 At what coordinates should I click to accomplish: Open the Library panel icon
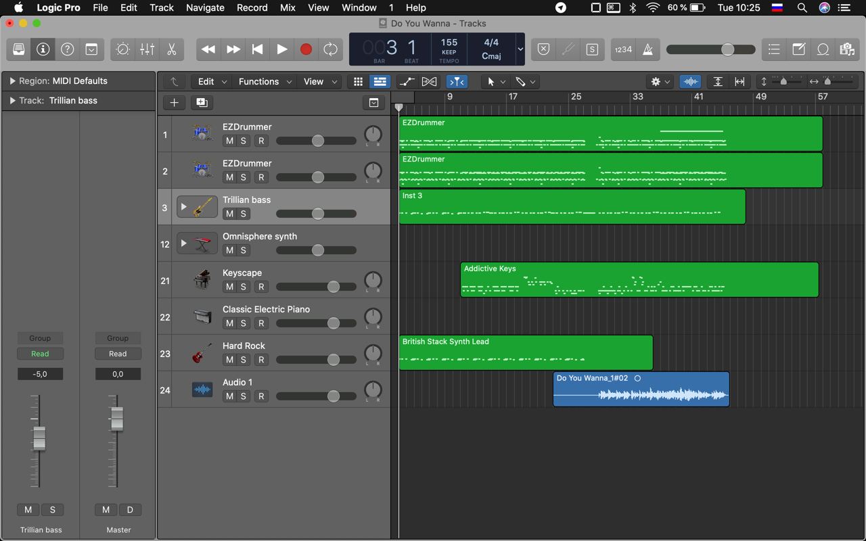pyautogui.click(x=19, y=49)
